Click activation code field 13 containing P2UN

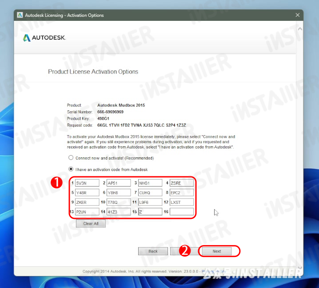pos(87,212)
